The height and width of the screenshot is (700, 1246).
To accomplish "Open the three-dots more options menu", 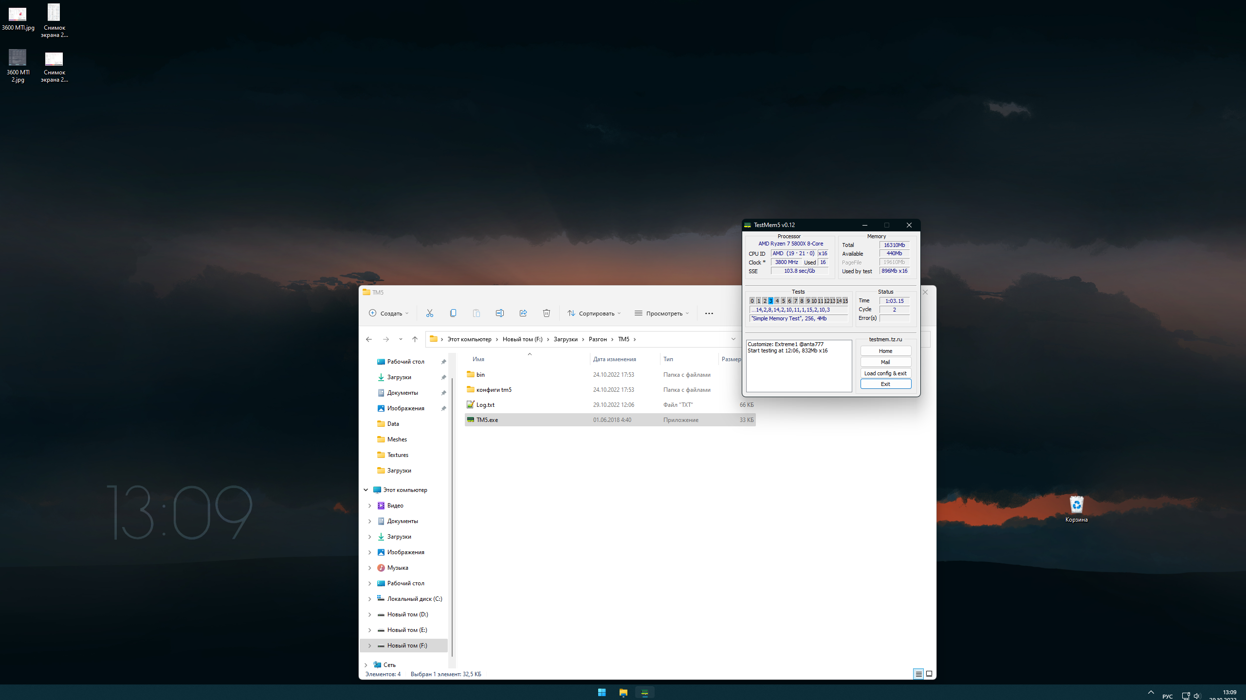I will click(709, 314).
